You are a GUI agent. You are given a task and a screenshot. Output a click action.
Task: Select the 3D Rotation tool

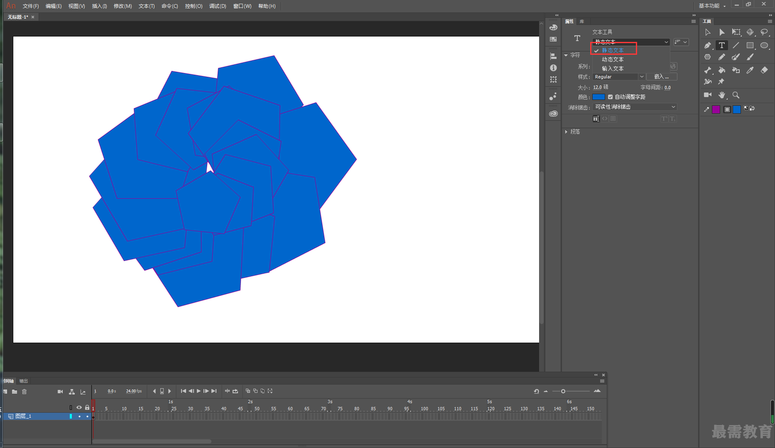pos(750,32)
